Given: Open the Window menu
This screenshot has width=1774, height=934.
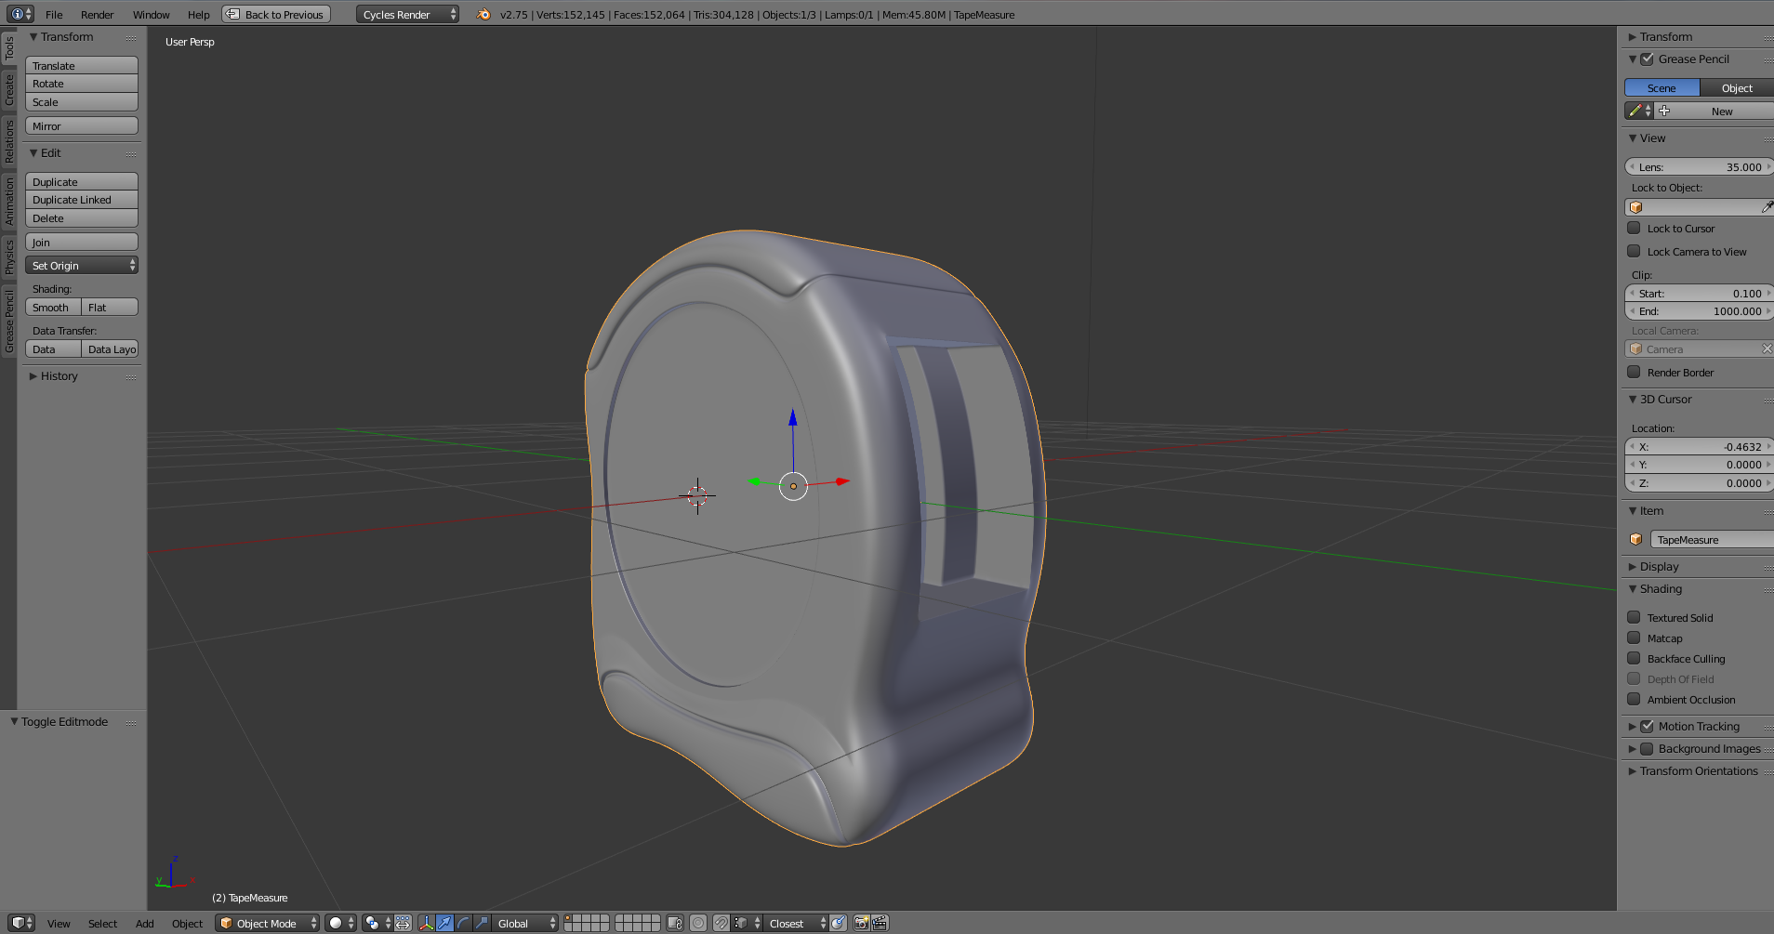Looking at the screenshot, I should coord(151,14).
